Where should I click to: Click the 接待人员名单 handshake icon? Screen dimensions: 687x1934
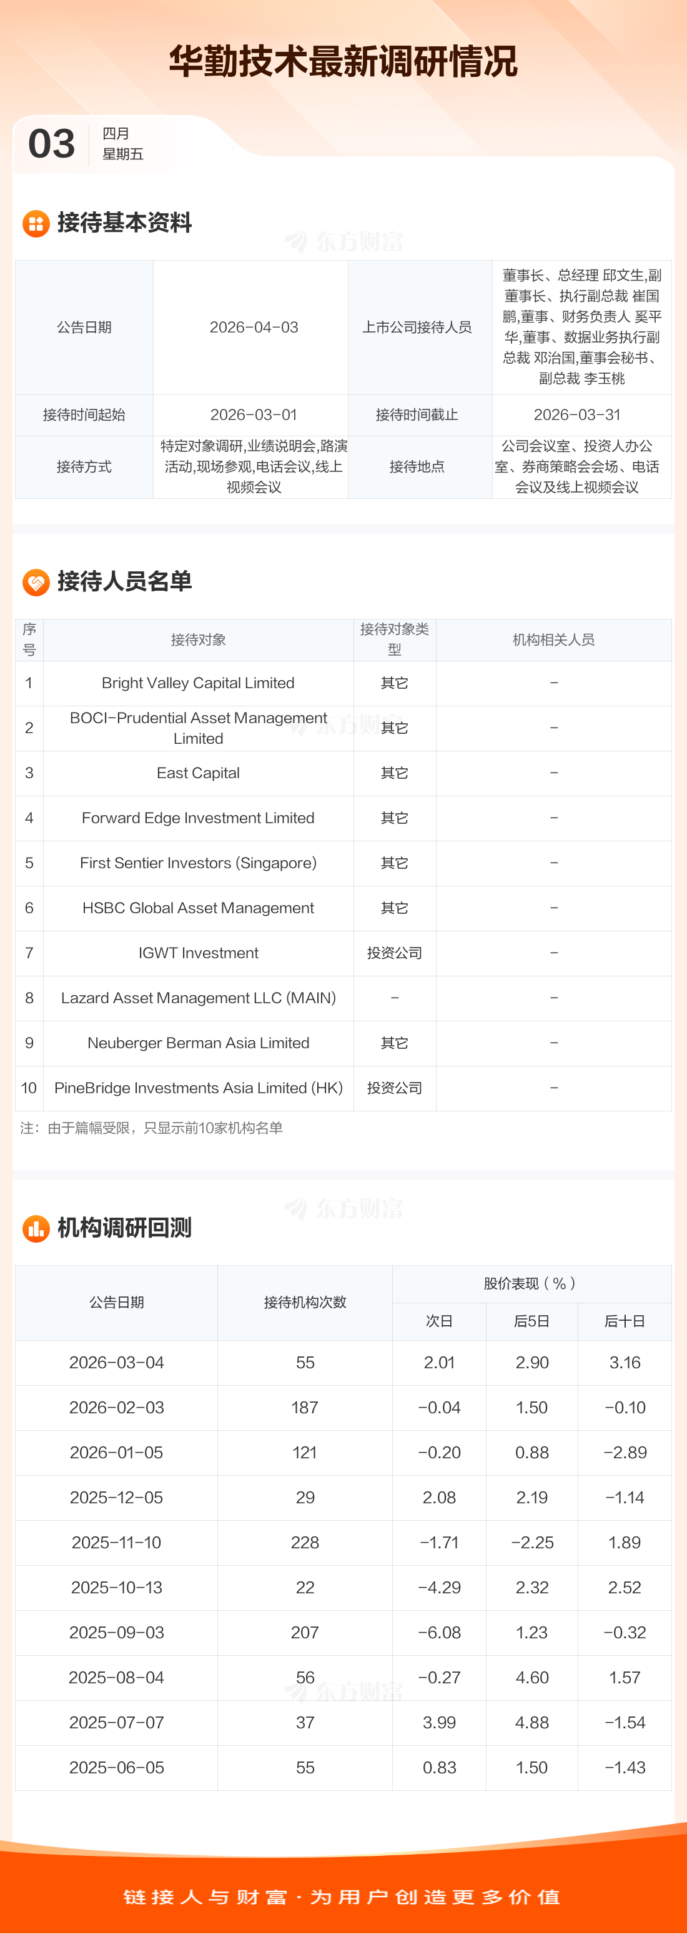point(36,582)
